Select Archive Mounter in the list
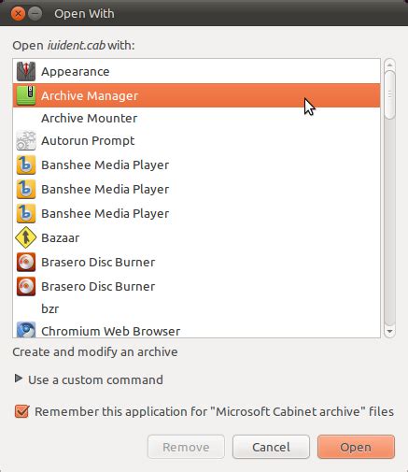Screen dimensions: 408x472 click(196, 118)
